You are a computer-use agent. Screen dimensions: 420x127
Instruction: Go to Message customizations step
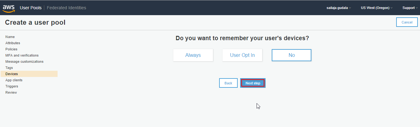pos(24,61)
